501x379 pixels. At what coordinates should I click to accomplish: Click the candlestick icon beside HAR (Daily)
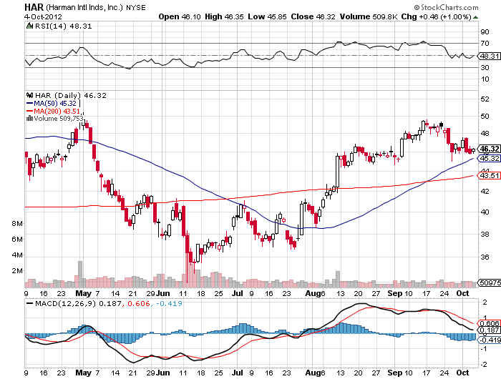tap(30, 95)
